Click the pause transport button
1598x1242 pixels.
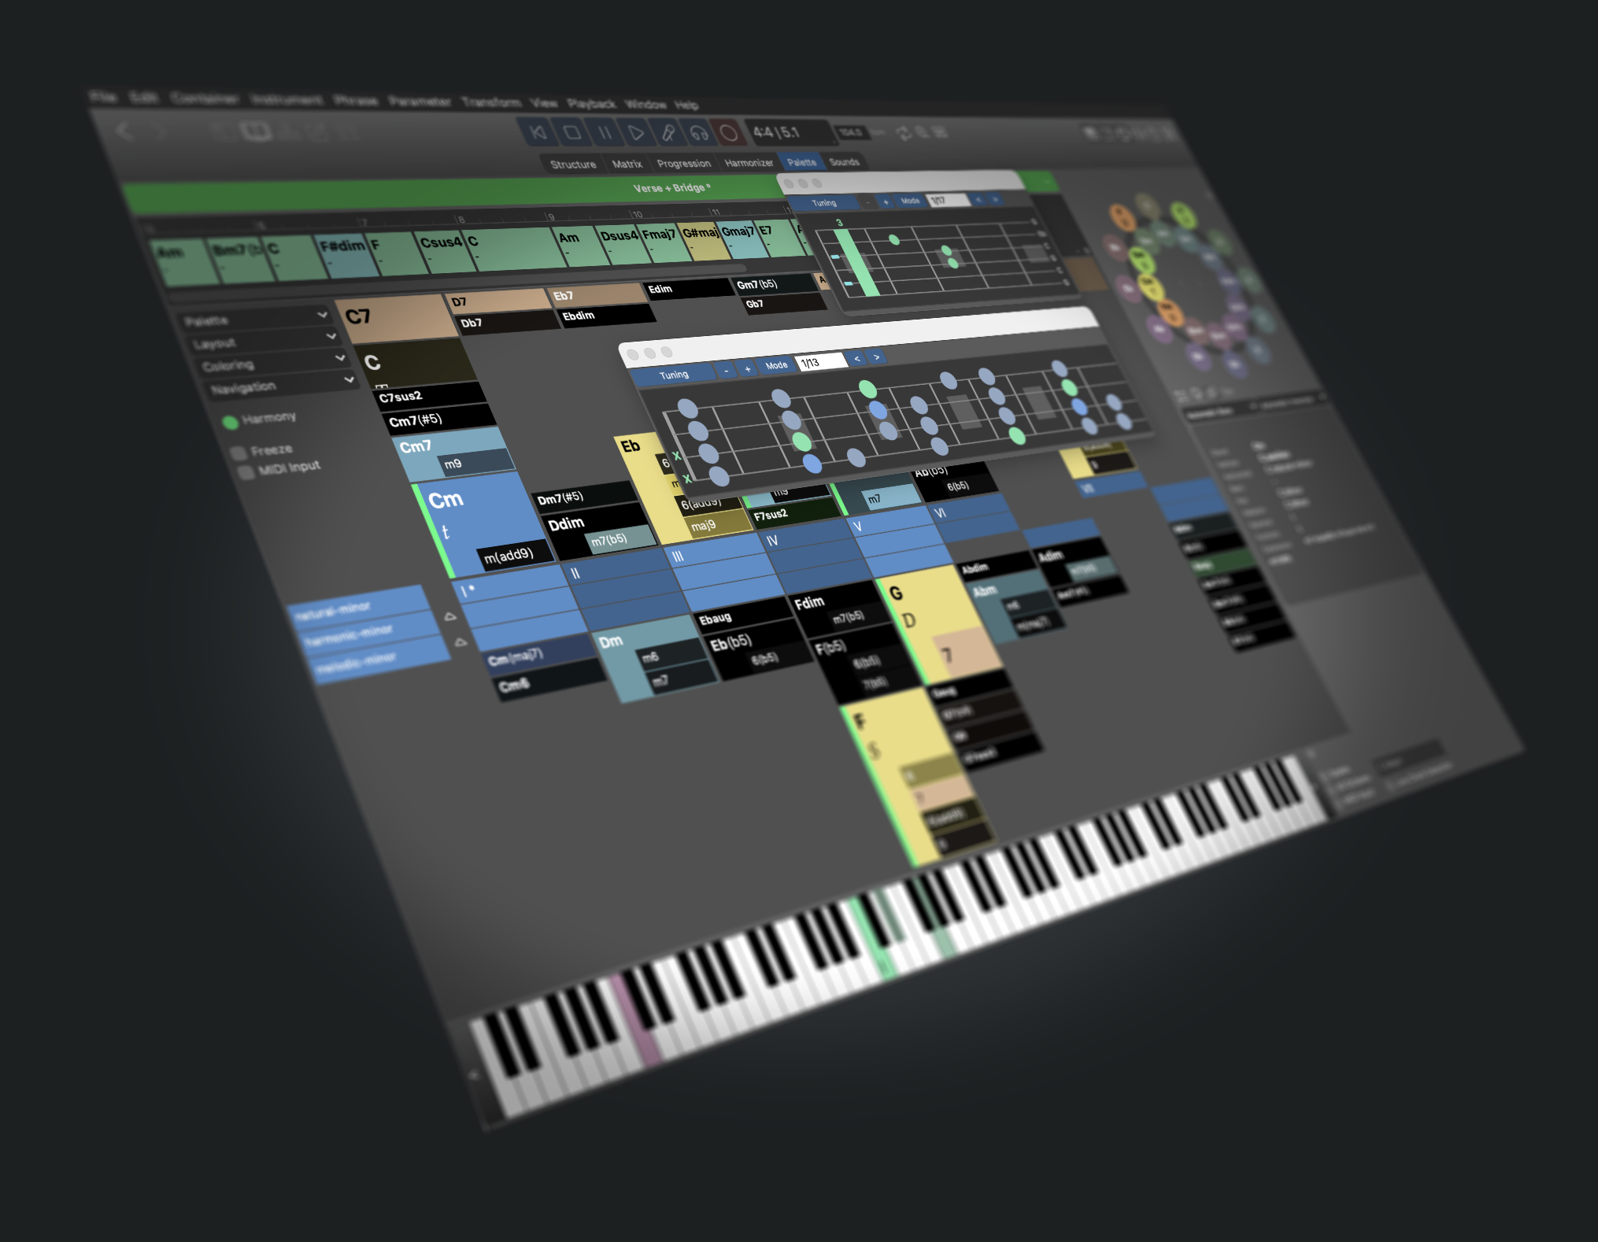click(x=605, y=132)
